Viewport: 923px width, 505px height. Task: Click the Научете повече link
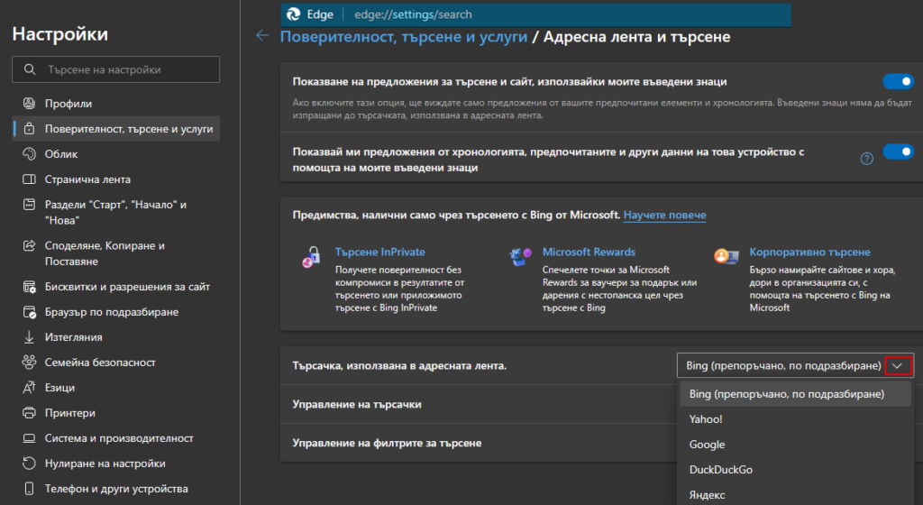click(664, 216)
